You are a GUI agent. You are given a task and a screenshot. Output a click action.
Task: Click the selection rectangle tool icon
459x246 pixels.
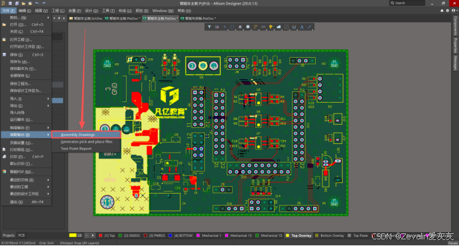coord(232,27)
